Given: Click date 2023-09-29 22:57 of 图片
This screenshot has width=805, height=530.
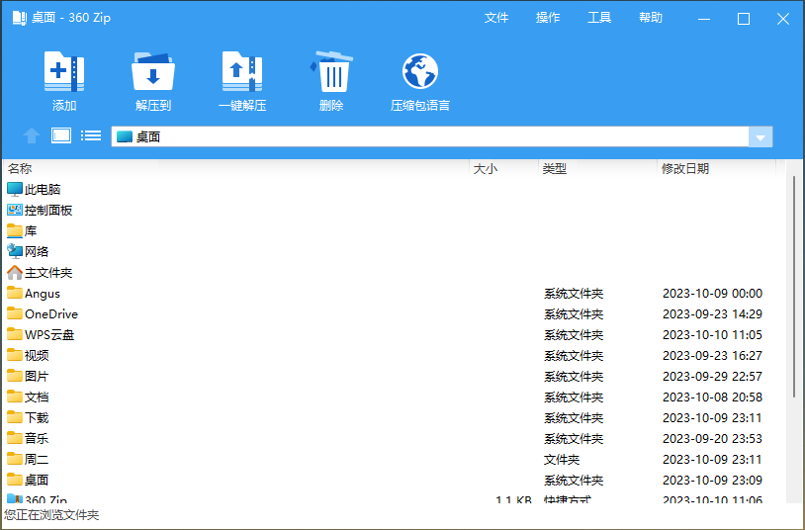Looking at the screenshot, I should click(x=712, y=376).
